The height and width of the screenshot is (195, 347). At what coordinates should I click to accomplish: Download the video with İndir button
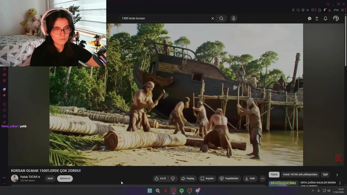pos(250,178)
